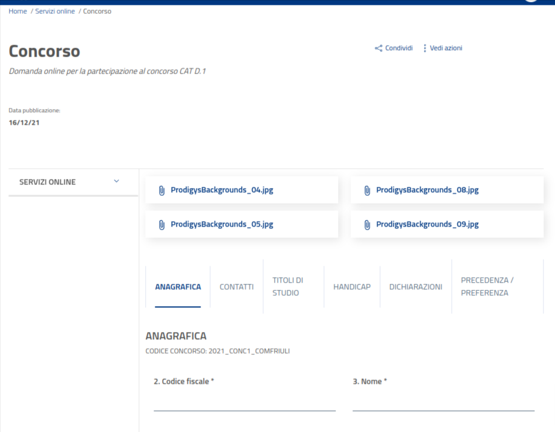Open the SERVIZI ONLINE sidebar menu
Image resolution: width=555 pixels, height=432 pixels.
point(48,182)
